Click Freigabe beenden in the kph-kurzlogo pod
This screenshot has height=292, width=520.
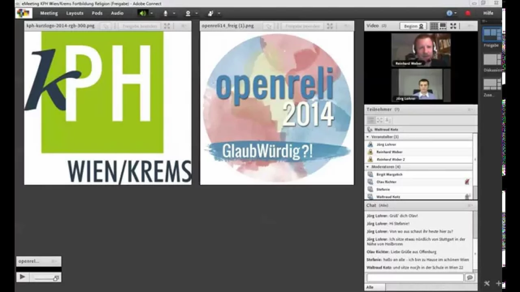tap(140, 26)
